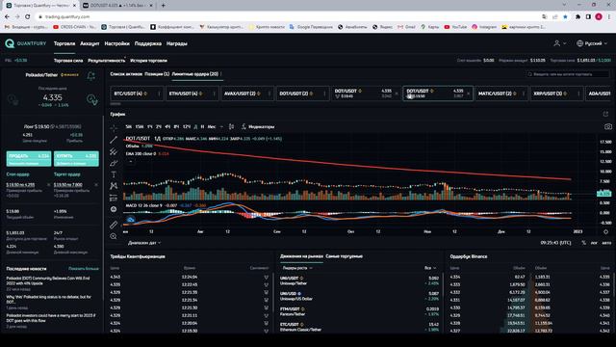This screenshot has width=616, height=347.
Task: Select the text annotation tool
Action: [114, 174]
